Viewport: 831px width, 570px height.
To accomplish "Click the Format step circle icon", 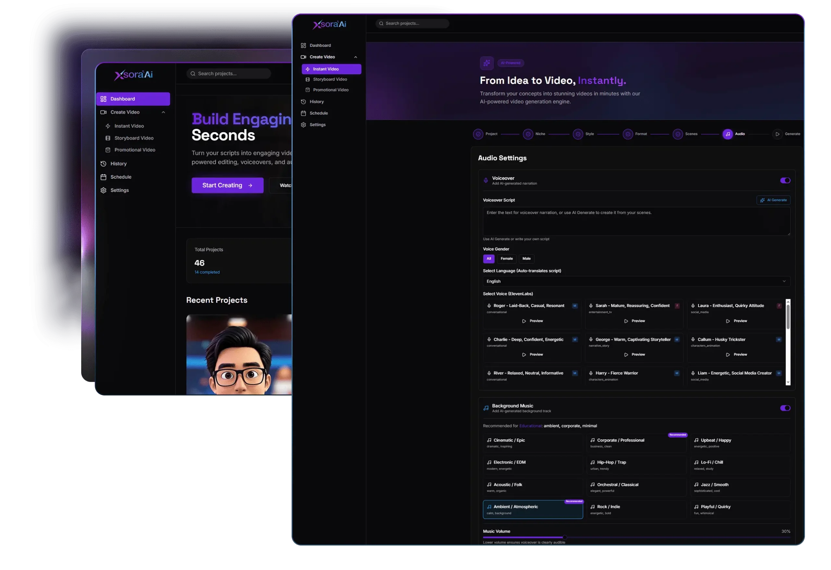I will pyautogui.click(x=628, y=134).
